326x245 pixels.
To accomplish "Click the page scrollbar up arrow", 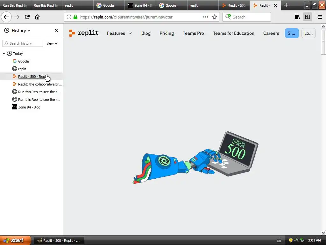I will [323, 26].
